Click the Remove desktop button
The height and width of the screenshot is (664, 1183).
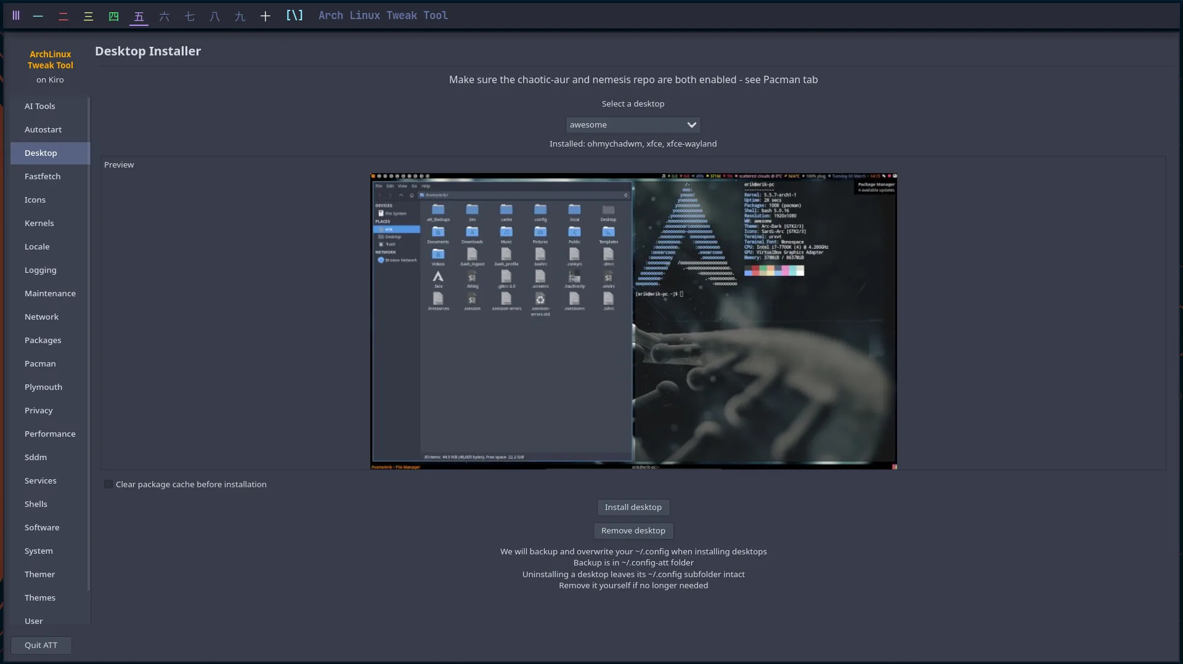(633, 530)
